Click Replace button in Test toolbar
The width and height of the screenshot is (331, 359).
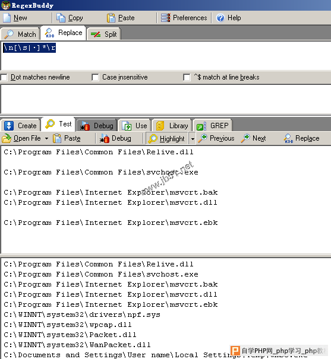pyautogui.click(x=301, y=138)
